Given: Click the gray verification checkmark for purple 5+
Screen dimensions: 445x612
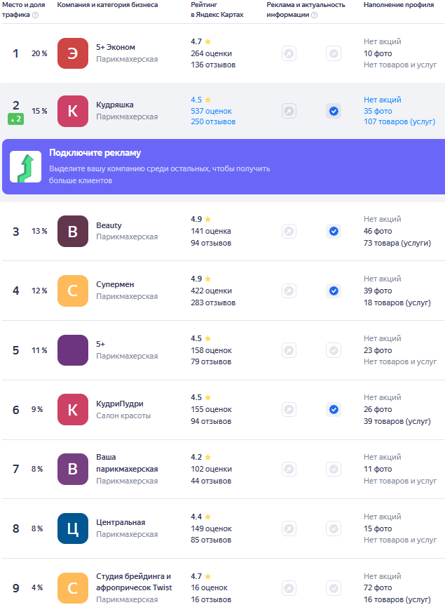Looking at the screenshot, I should 334,350.
